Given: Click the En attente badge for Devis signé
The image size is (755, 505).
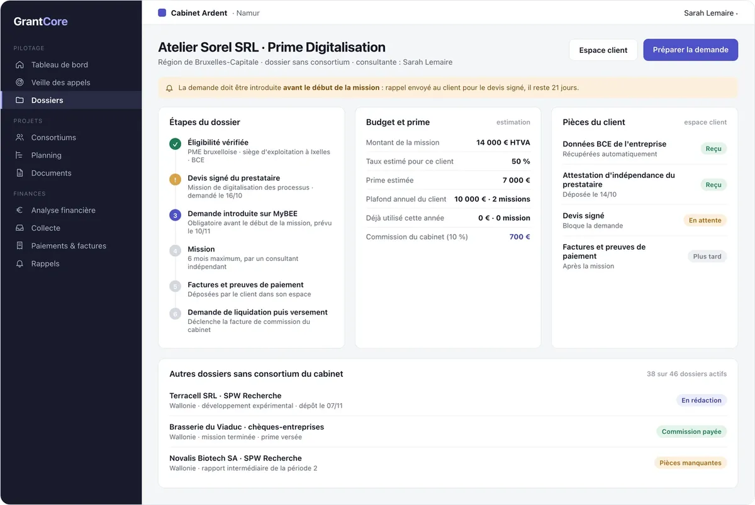Looking at the screenshot, I should (705, 221).
